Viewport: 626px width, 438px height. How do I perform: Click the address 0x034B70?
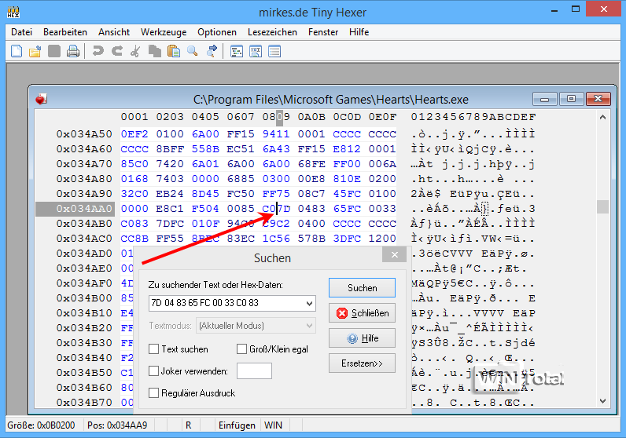click(x=84, y=403)
